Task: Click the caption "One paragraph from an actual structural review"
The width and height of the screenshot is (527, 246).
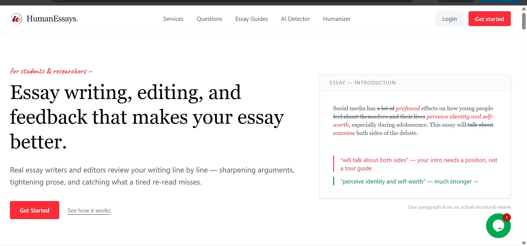Action: [x=459, y=207]
